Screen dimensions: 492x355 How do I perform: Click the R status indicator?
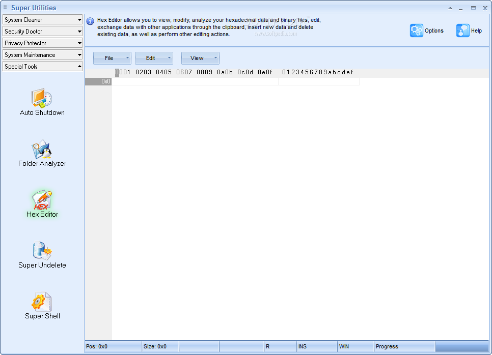coord(280,346)
